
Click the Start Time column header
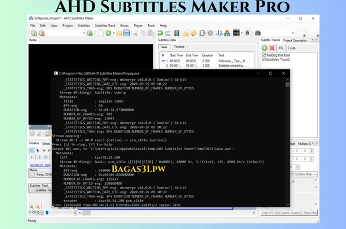coord(176,55)
